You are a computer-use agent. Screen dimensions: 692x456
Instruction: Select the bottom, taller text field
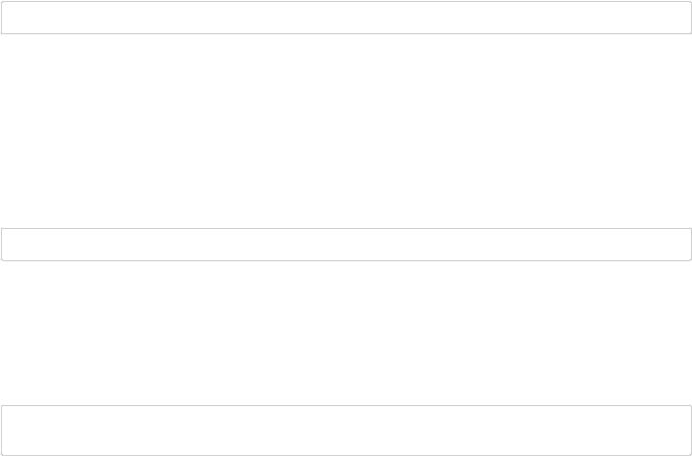tap(346, 430)
